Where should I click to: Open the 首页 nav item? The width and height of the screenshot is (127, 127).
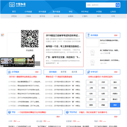click(14, 12)
